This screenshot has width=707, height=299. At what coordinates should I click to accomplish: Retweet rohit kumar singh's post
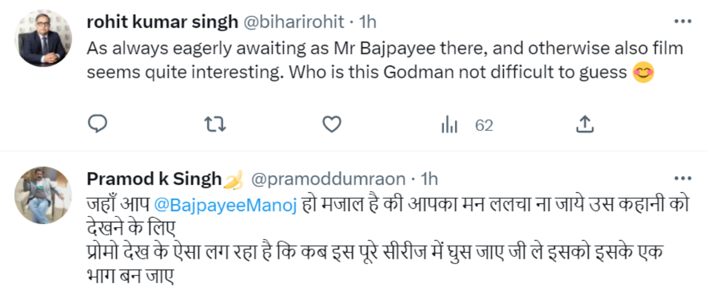coord(215,124)
